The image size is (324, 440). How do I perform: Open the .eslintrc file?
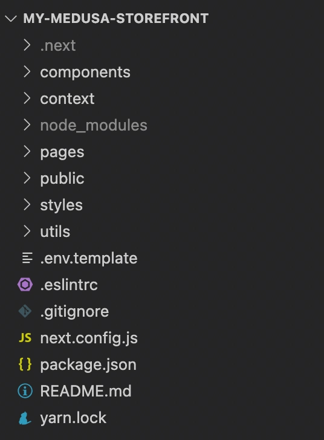click(162, 285)
